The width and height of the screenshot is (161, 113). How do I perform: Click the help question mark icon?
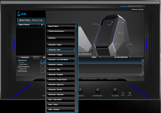coord(142,79)
